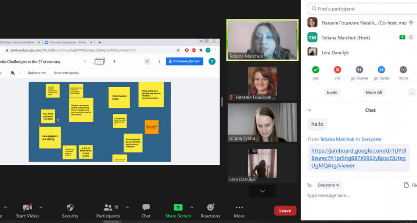Click the Find a participant search field
Viewport: 417px width, 223px height.
(x=362, y=9)
